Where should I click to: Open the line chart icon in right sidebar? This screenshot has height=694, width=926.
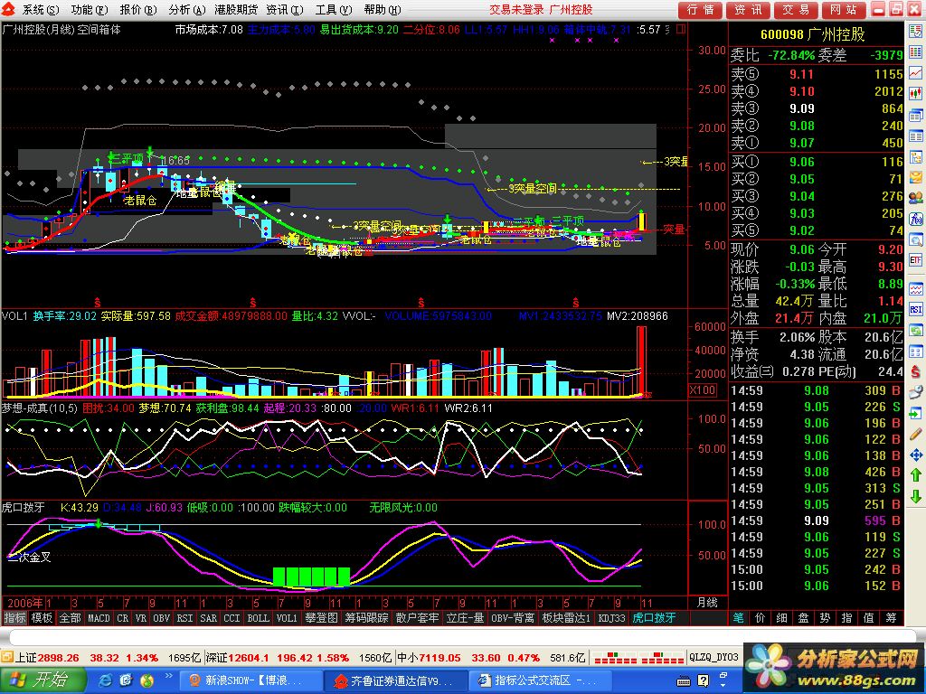click(x=916, y=73)
